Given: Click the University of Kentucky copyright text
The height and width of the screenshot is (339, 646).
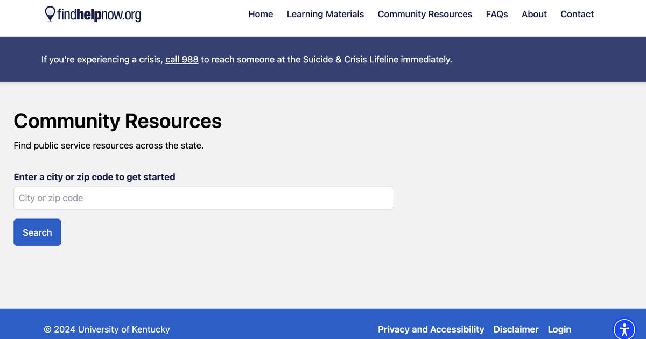Looking at the screenshot, I should [x=107, y=329].
